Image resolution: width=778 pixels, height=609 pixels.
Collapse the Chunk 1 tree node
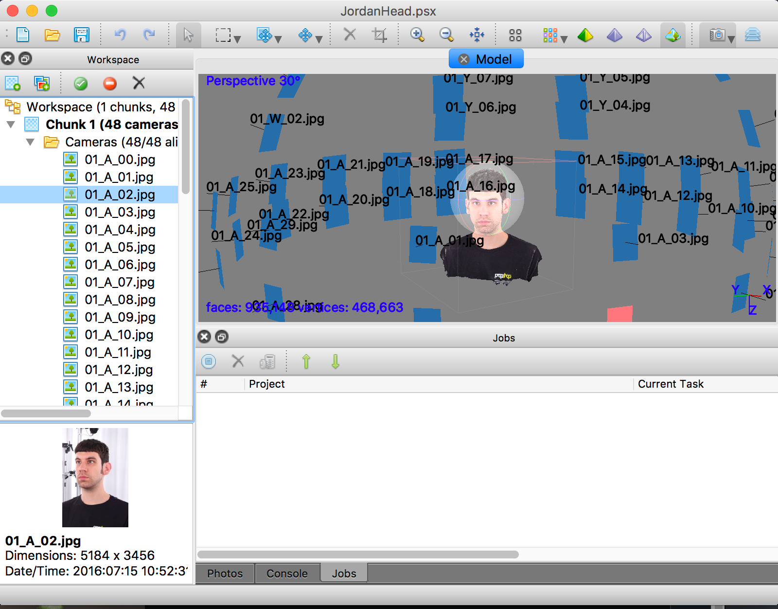(x=11, y=125)
